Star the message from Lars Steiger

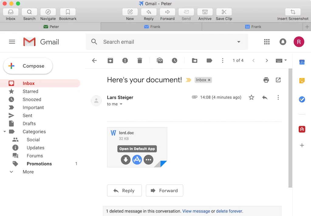(251, 97)
